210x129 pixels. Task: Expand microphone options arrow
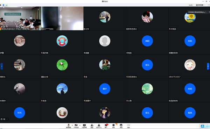[x=72, y=126]
